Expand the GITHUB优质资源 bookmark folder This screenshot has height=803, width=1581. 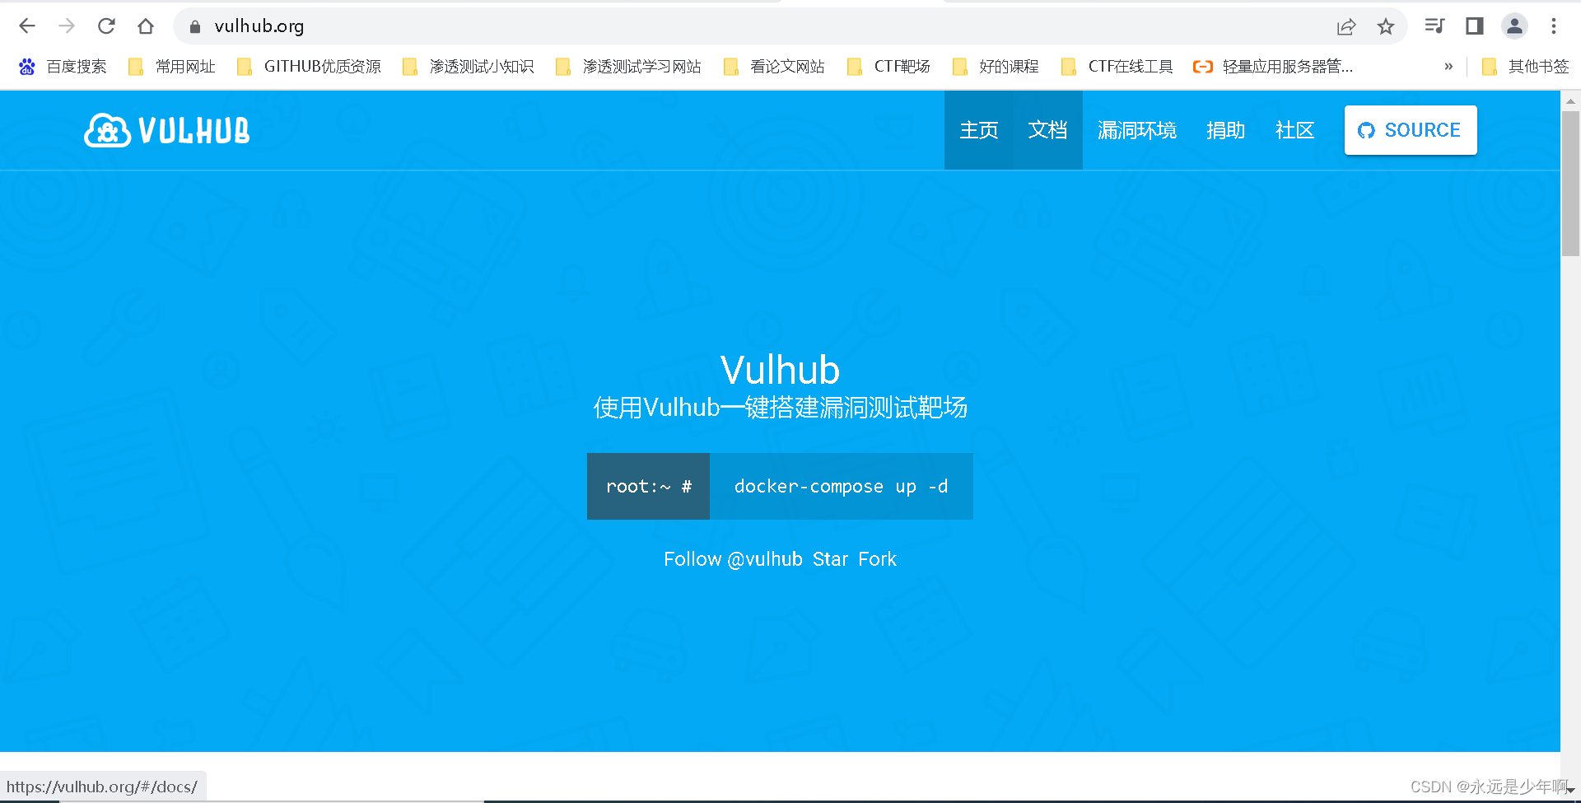coord(309,67)
